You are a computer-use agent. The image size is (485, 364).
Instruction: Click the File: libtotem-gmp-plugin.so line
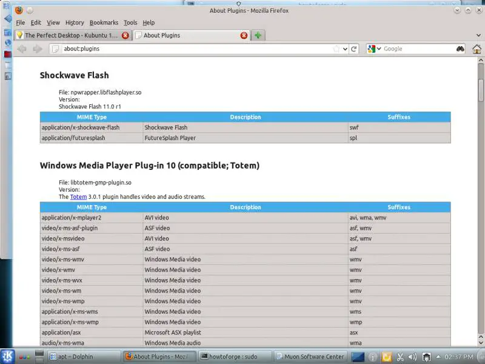click(x=95, y=183)
